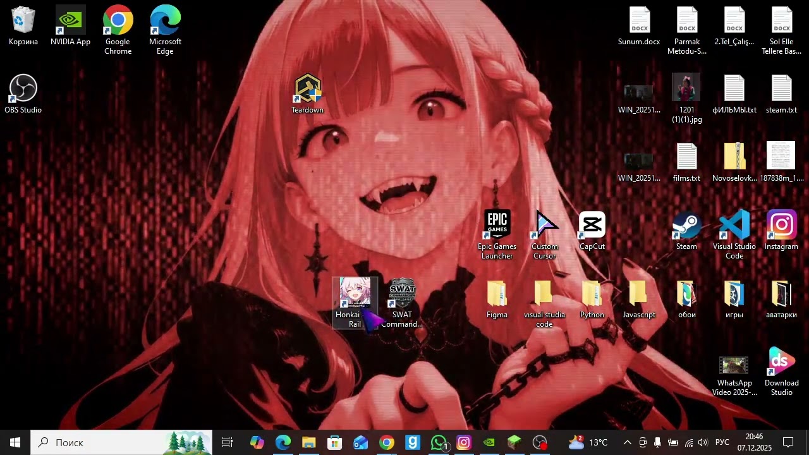Select the WIN_20251 video beside films.txt
This screenshot has width=809, height=455.
(639, 167)
